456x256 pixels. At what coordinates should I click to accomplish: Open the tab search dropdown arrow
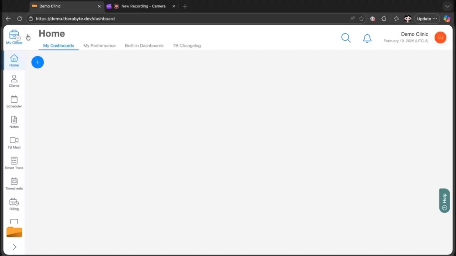click(x=447, y=6)
